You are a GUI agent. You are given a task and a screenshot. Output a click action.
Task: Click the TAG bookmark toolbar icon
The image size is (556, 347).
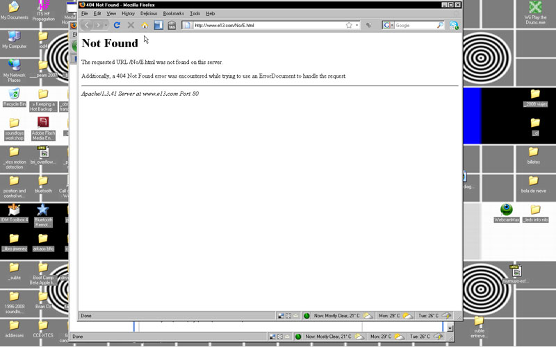172,26
